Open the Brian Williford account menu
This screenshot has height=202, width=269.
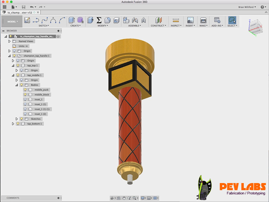click(246, 7)
